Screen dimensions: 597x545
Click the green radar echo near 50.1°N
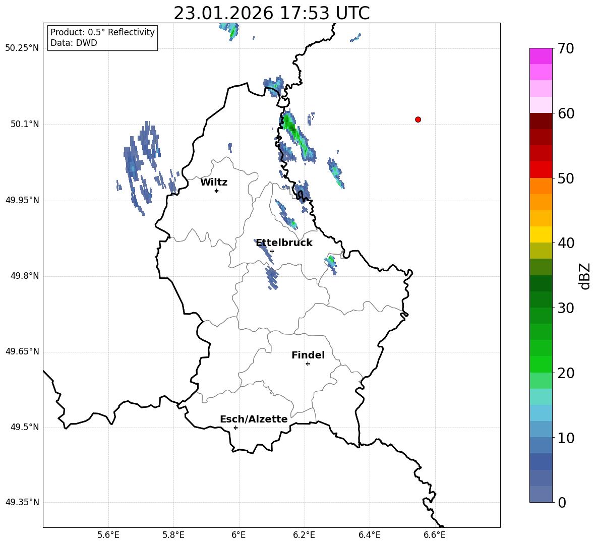(296, 135)
